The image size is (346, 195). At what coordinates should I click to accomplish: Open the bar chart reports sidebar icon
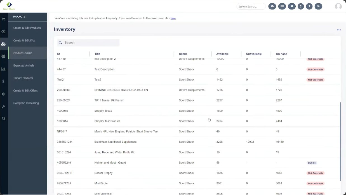click(4, 69)
